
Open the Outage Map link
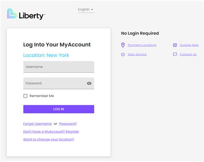point(189,45)
